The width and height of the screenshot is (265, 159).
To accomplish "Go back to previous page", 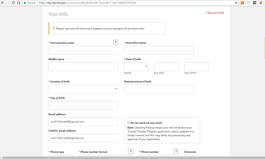I will [x=2, y=3].
